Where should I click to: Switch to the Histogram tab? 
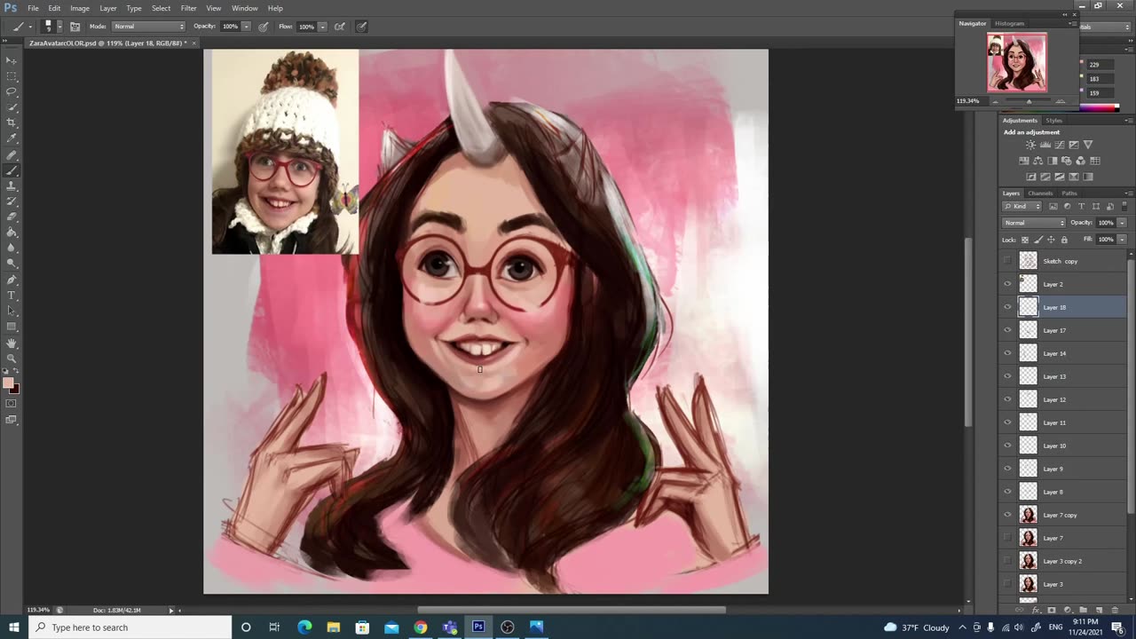1009,23
